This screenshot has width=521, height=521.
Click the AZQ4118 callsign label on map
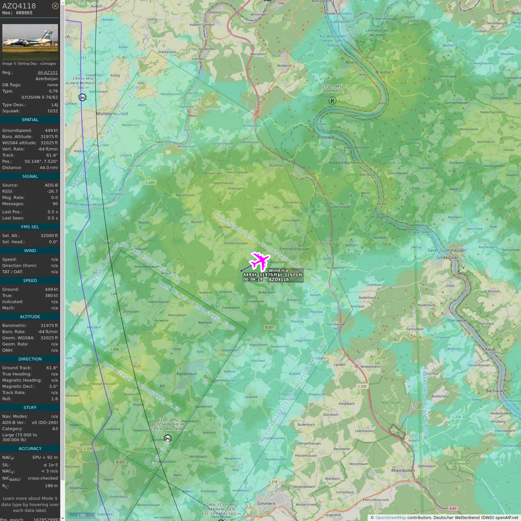coord(279,280)
